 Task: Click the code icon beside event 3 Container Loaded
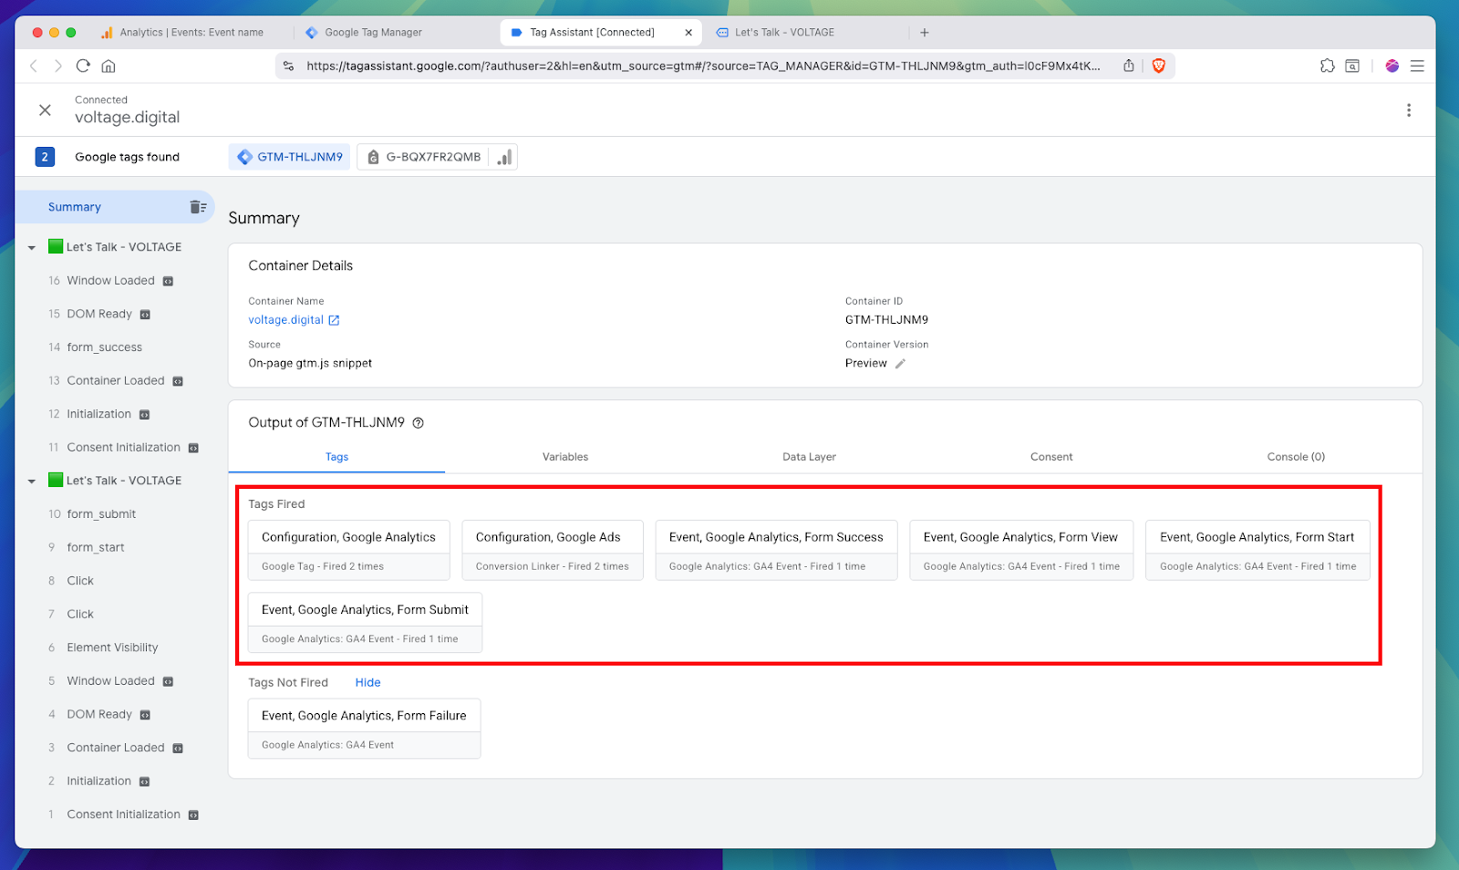(x=178, y=749)
